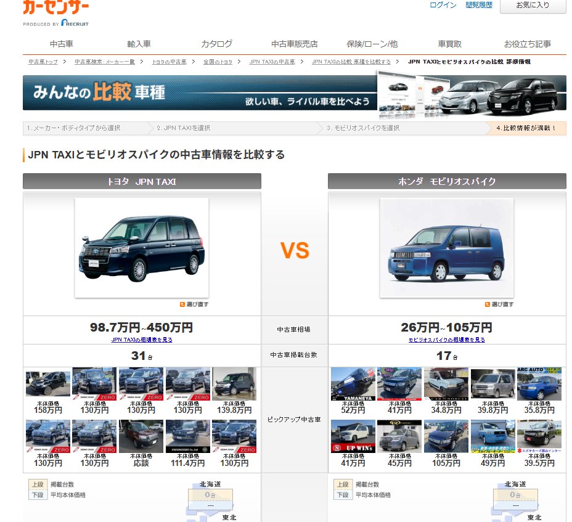The height and width of the screenshot is (522, 572).
Task: Open the ログイン link
Action: pos(443,5)
